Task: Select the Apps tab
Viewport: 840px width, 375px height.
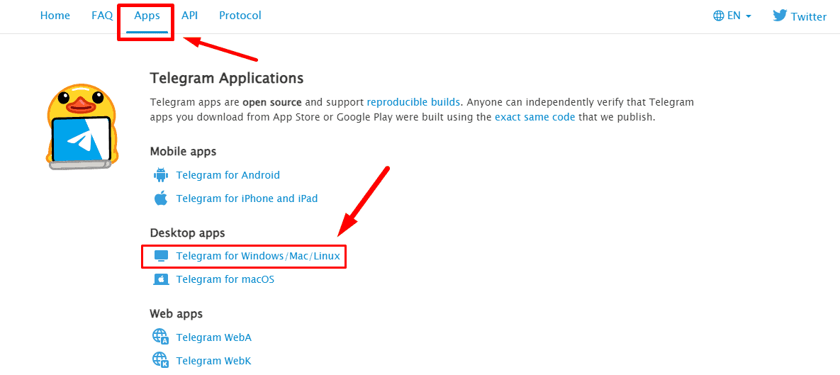Action: click(147, 16)
